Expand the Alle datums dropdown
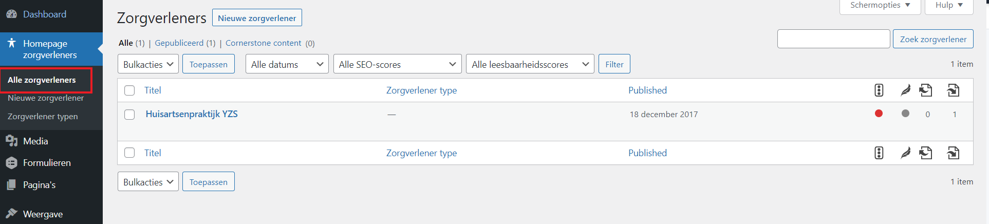 [x=287, y=64]
